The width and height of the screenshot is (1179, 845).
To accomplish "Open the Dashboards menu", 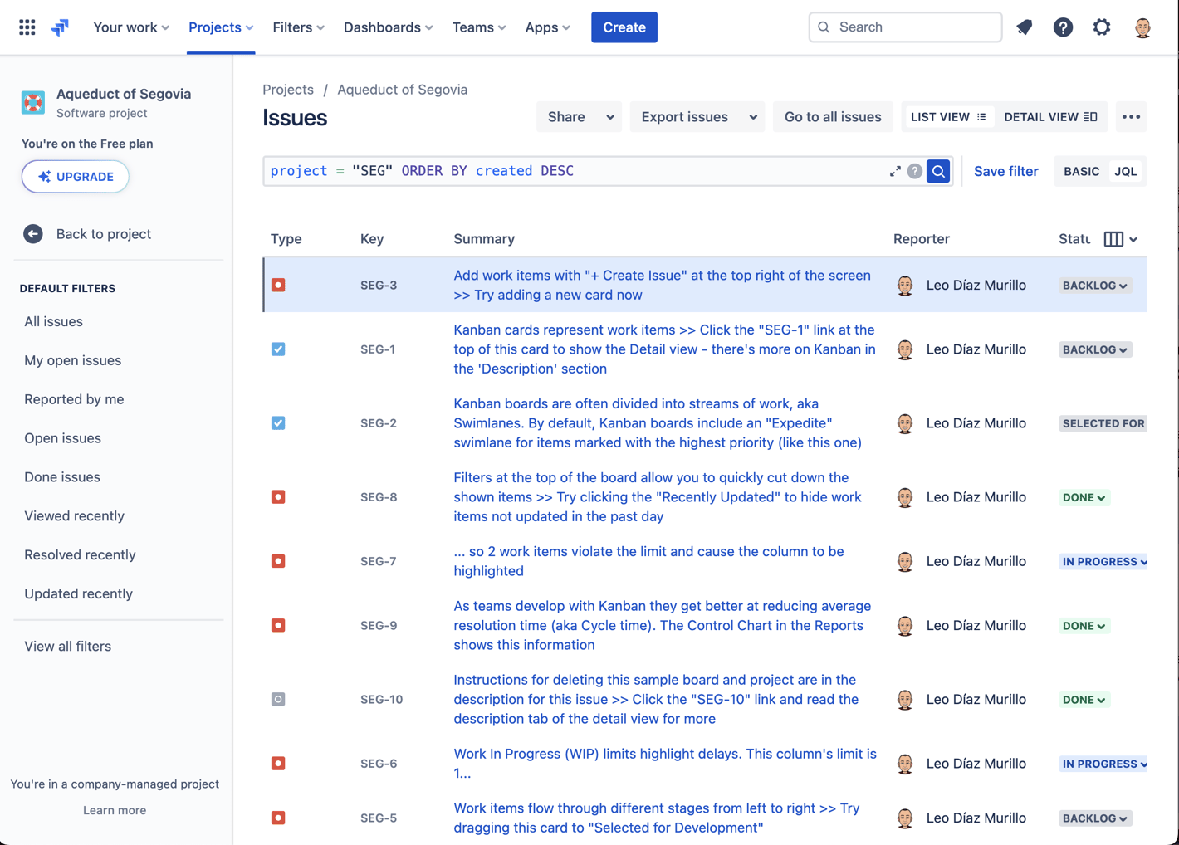I will (x=388, y=27).
